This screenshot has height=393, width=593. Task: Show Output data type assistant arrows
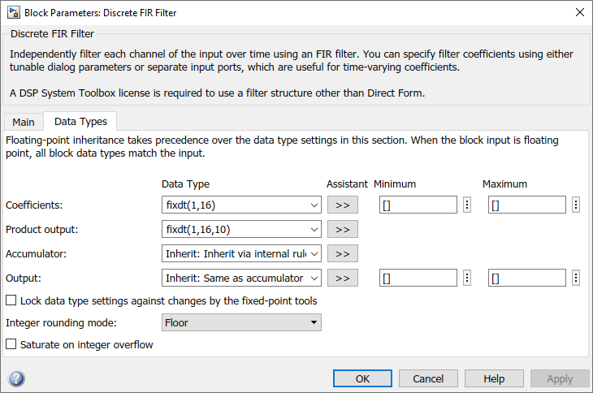pyautogui.click(x=342, y=279)
